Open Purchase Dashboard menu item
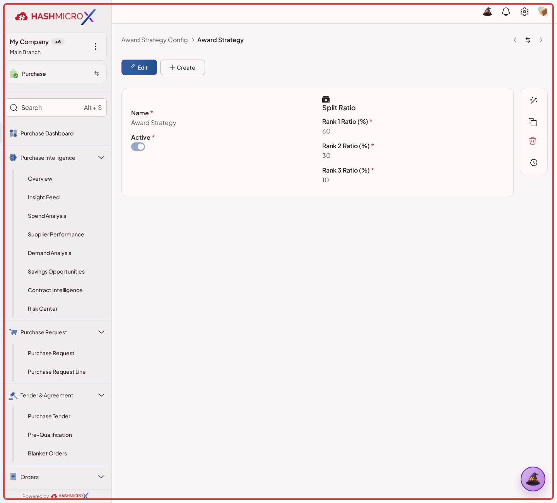This screenshot has height=503, width=557. [x=47, y=133]
